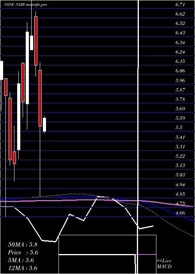
Task: Click the 4.85 price axis label
Action: (x=180, y=194)
